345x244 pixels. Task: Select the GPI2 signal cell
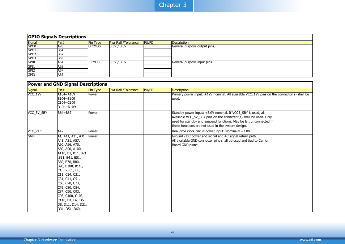tap(42, 70)
